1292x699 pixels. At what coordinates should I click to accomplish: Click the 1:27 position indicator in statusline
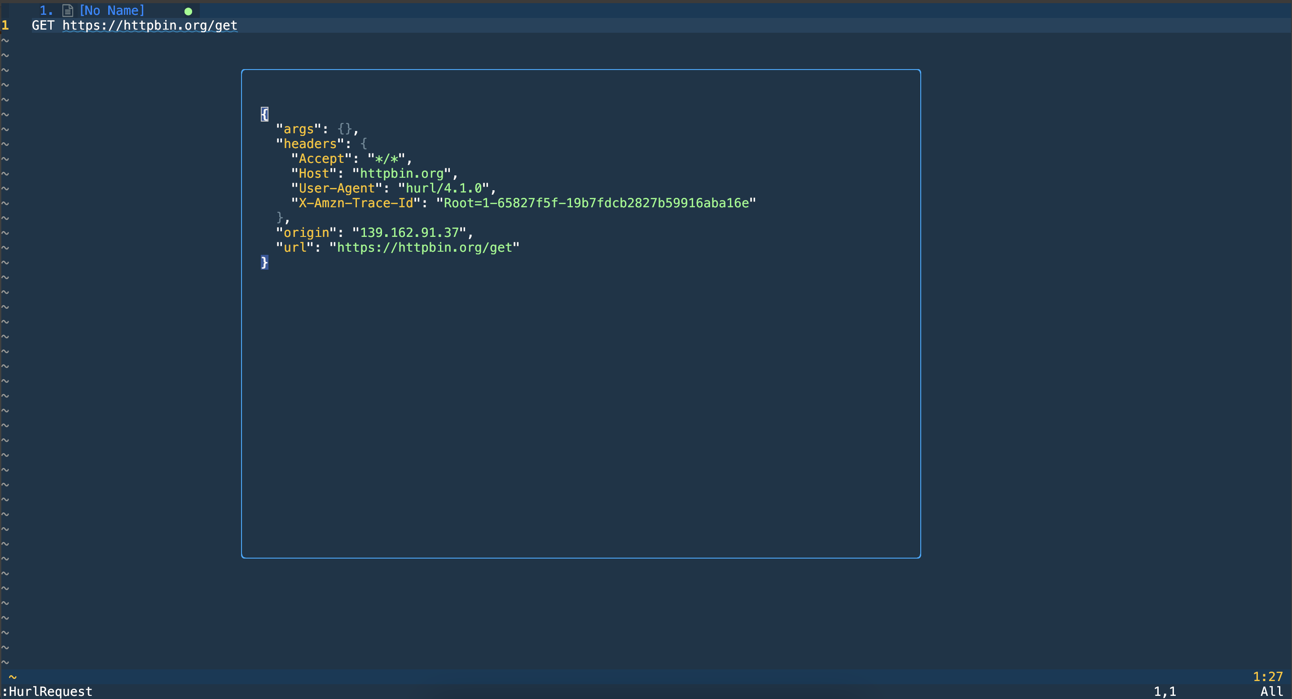[x=1267, y=677]
